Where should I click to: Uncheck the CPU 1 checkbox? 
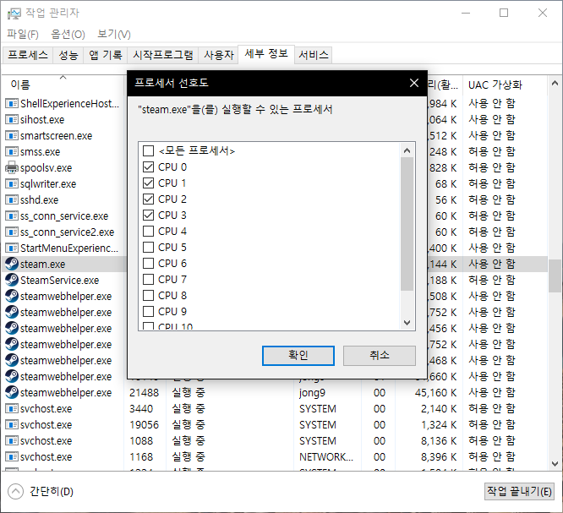click(148, 183)
